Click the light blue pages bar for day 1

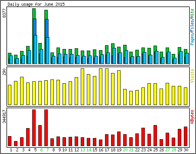click(11, 60)
